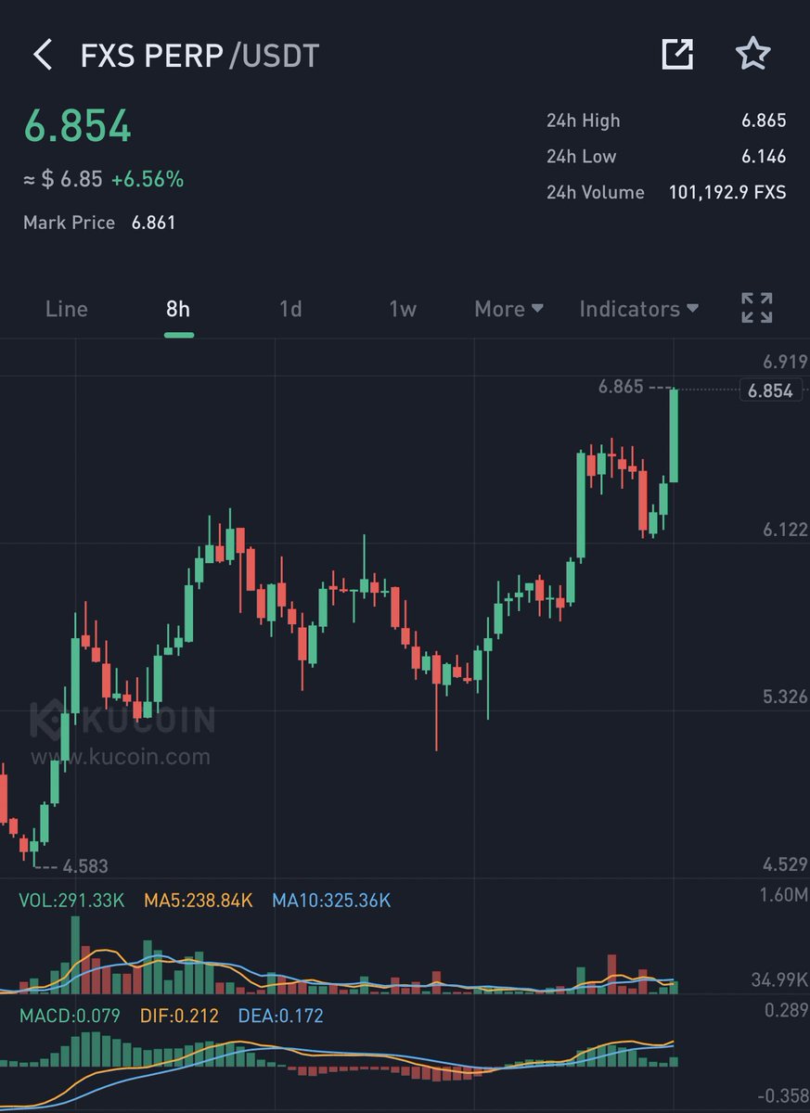Tap the Mark Price 6.861 value
The height and width of the screenshot is (1113, 810).
click(153, 223)
